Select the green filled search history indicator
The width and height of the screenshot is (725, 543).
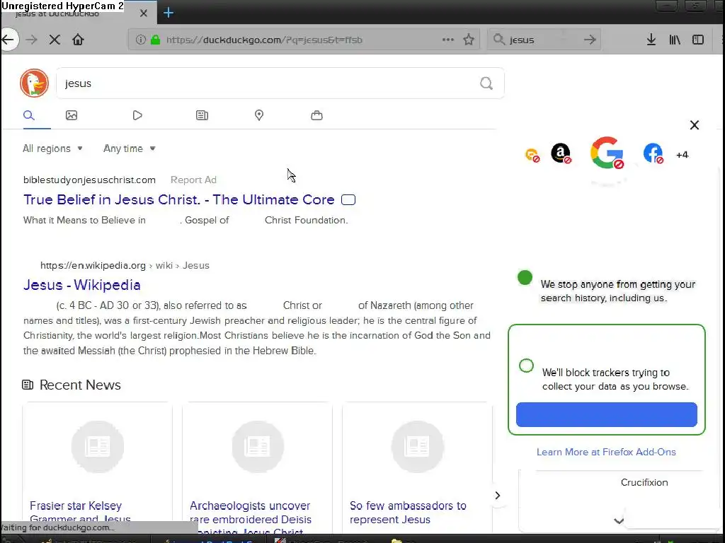point(525,277)
